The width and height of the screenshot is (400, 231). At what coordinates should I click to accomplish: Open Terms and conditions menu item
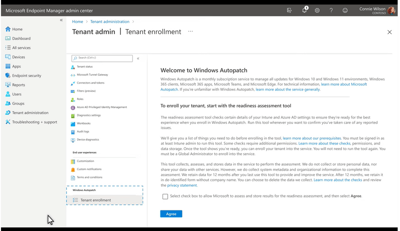[90, 177]
